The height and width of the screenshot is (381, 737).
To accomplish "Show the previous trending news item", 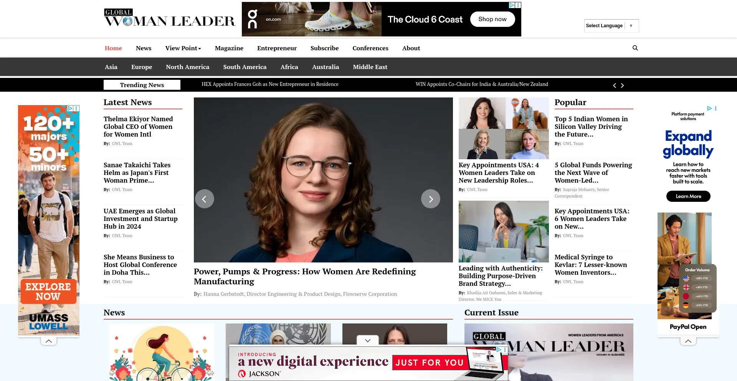I will 615,85.
